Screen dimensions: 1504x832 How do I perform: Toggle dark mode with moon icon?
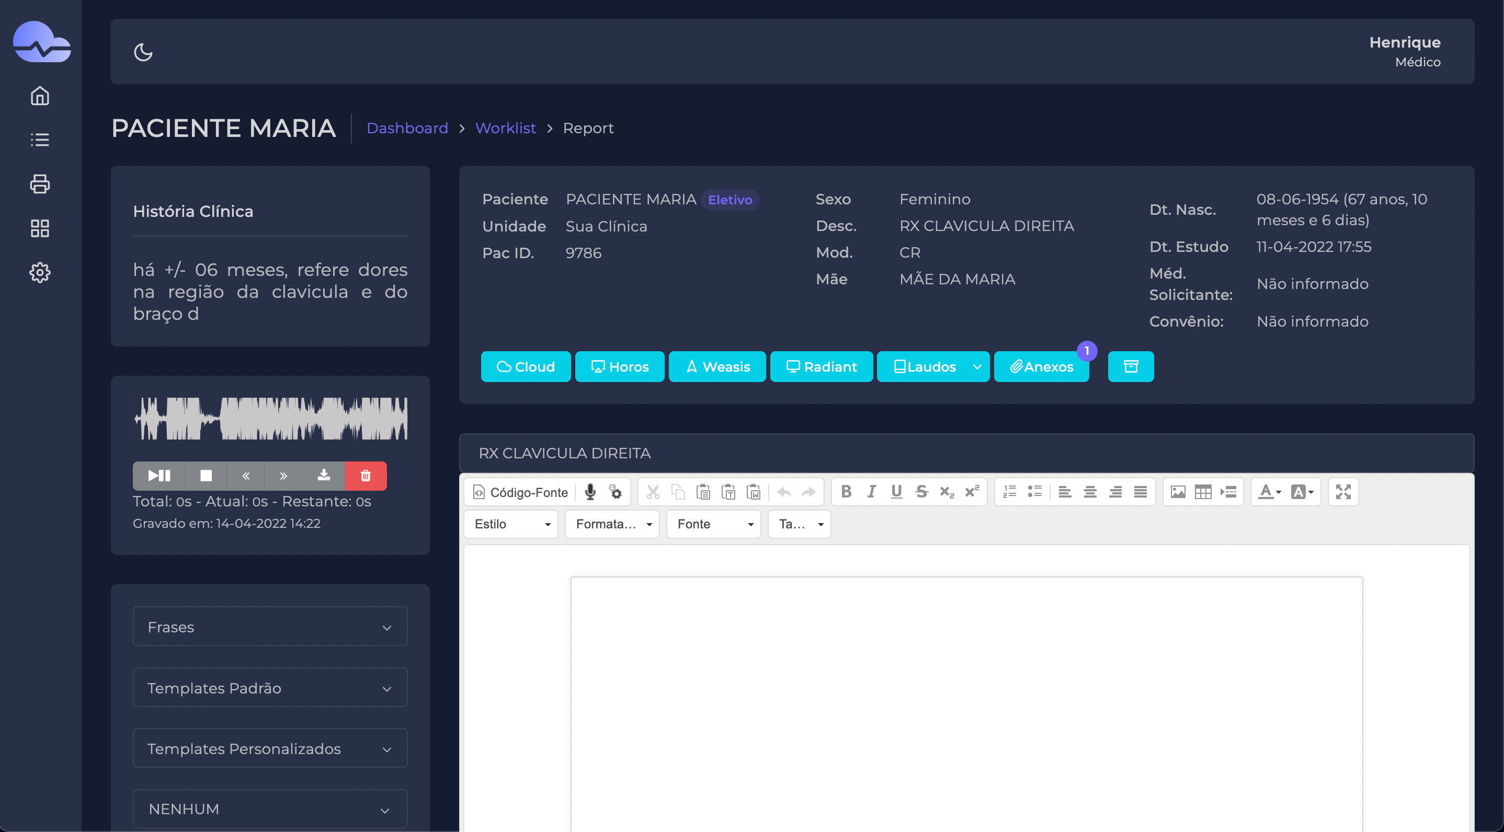coord(143,52)
